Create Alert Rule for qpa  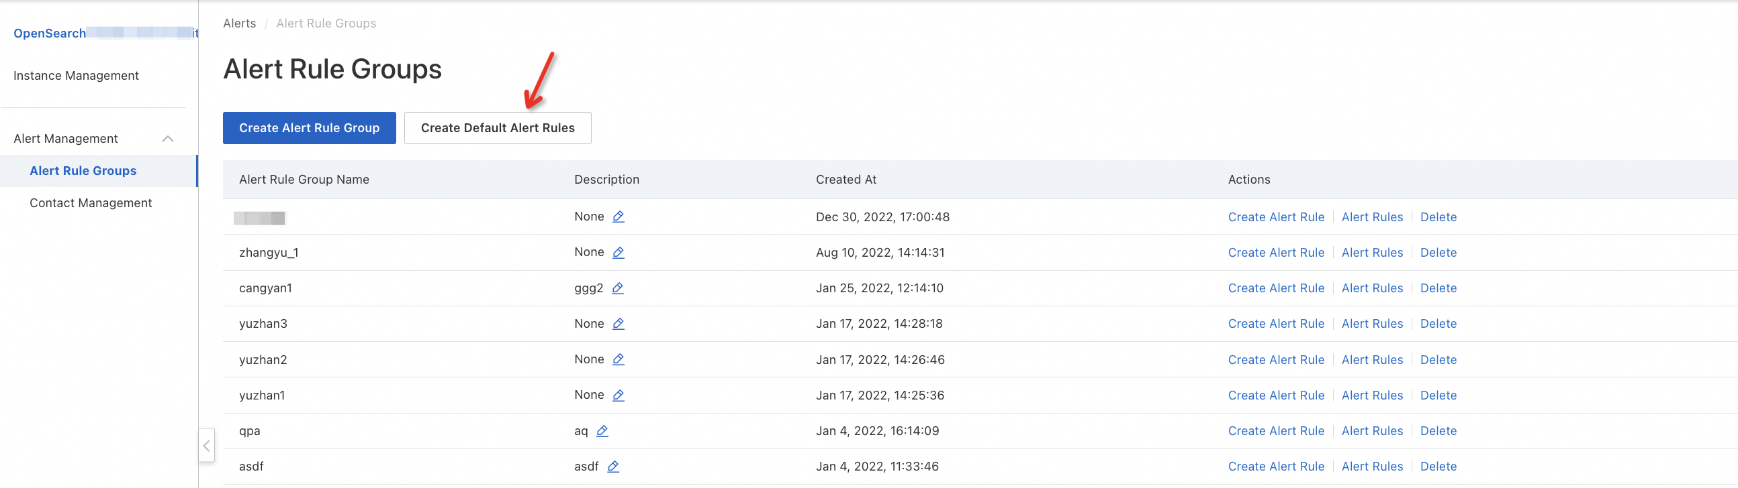[x=1276, y=432]
